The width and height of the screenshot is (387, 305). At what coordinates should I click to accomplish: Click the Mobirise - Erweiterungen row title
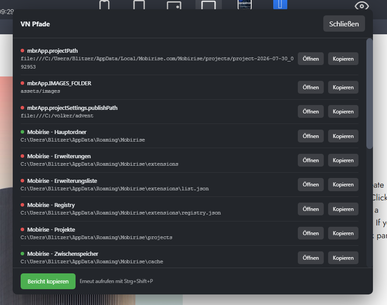59,156
